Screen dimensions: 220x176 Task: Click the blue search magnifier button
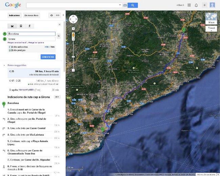pyautogui.click(x=133, y=5)
